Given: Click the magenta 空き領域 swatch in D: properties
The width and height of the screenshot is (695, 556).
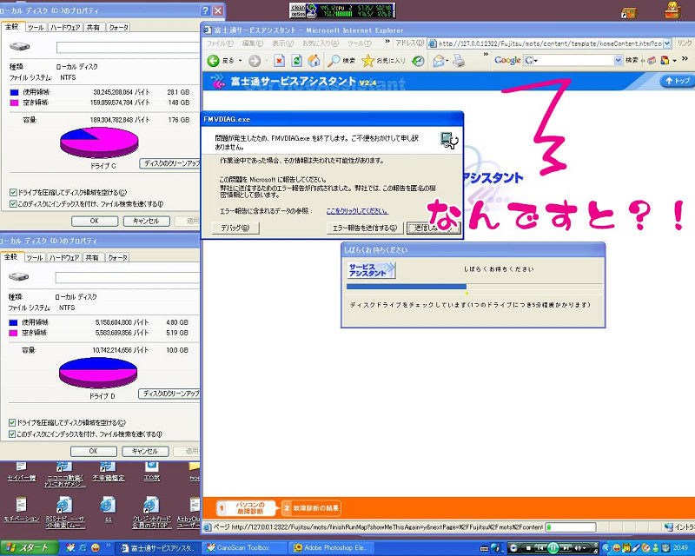Looking at the screenshot, I should click(13, 333).
